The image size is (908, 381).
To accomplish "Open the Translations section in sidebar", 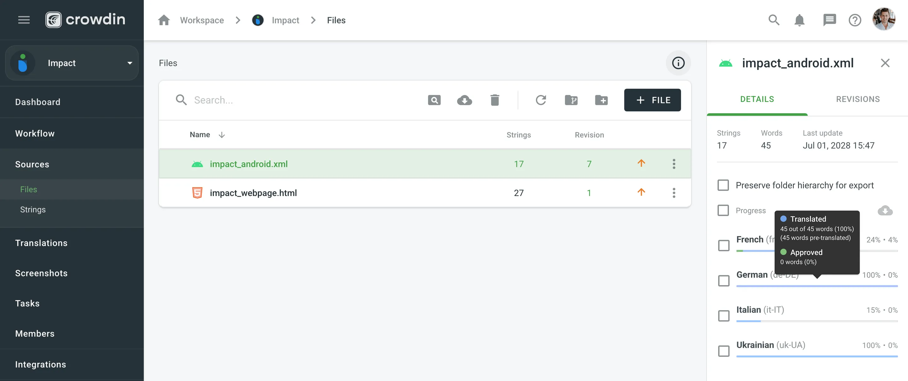I will 41,243.
